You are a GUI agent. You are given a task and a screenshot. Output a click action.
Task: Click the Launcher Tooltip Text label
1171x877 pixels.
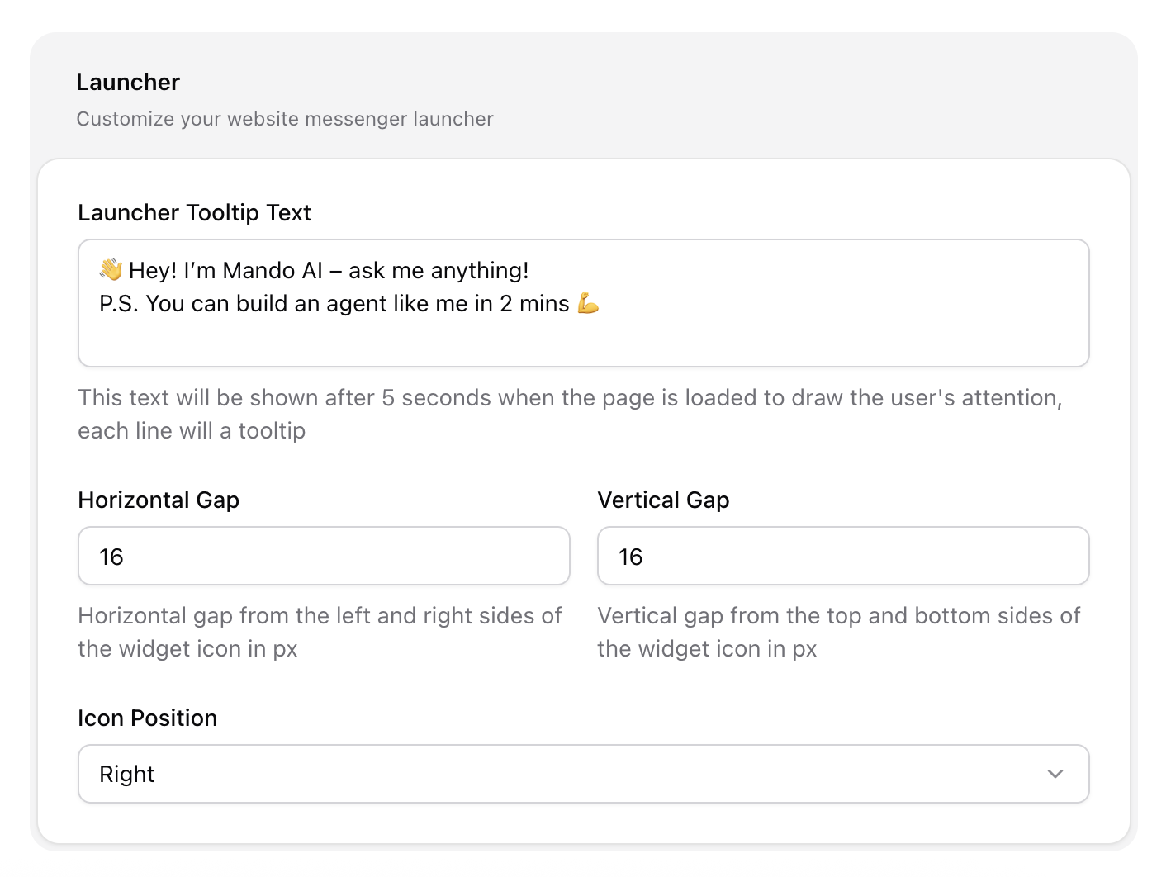pos(194,213)
